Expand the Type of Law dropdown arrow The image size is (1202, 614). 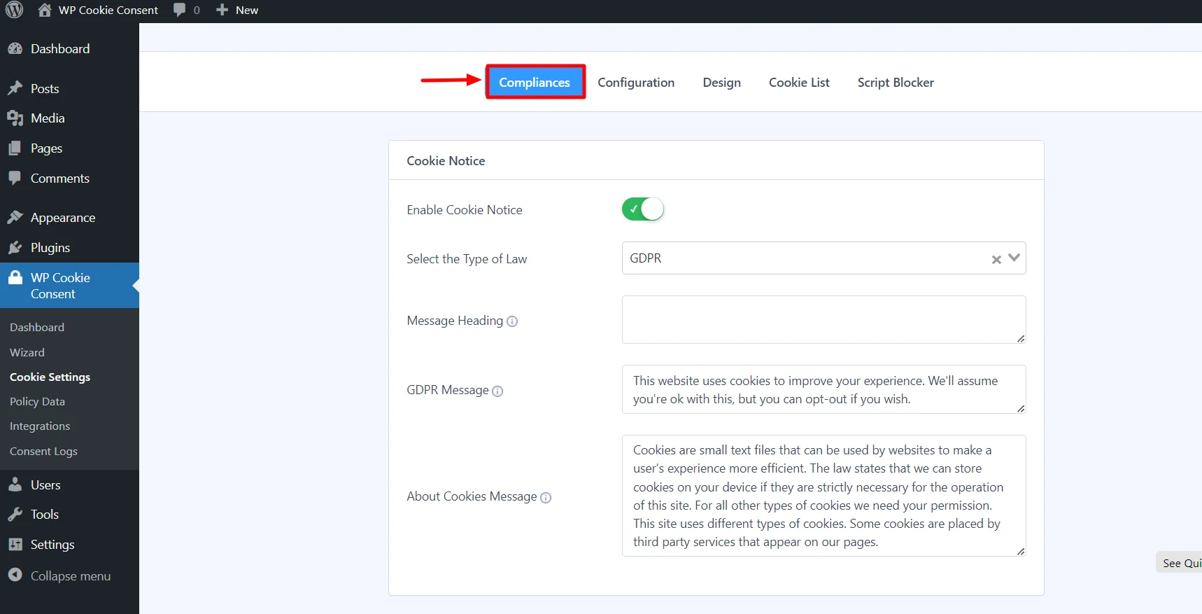pos(1014,258)
